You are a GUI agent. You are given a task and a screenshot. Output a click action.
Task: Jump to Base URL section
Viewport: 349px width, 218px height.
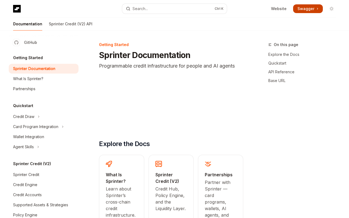click(x=277, y=81)
